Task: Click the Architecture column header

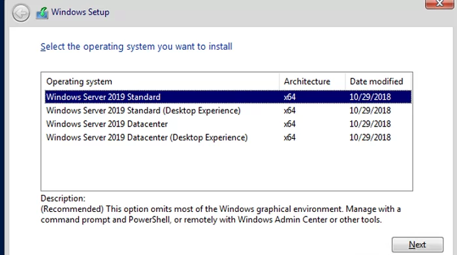Action: (313, 82)
